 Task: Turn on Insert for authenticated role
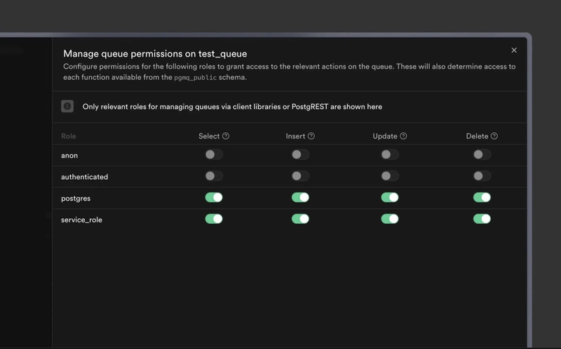click(x=300, y=176)
